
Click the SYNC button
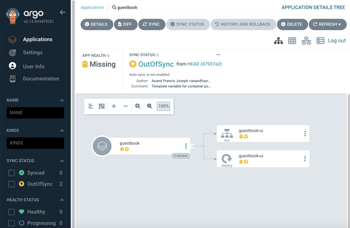coord(152,24)
